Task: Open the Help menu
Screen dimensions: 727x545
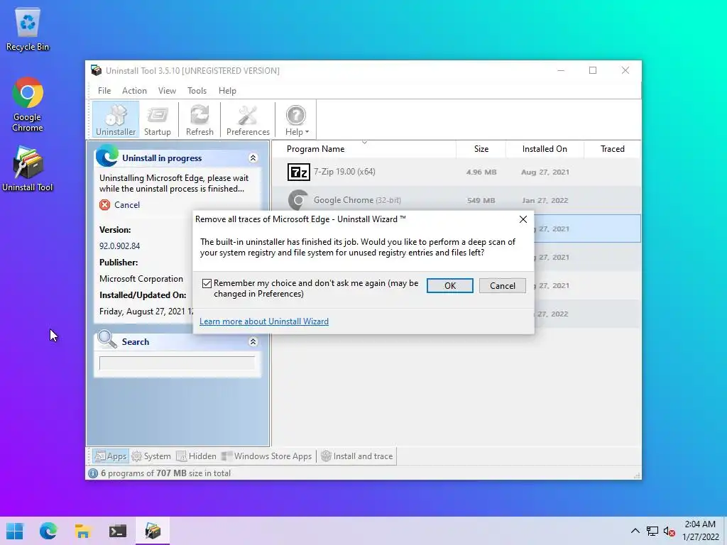Action: 227,91
